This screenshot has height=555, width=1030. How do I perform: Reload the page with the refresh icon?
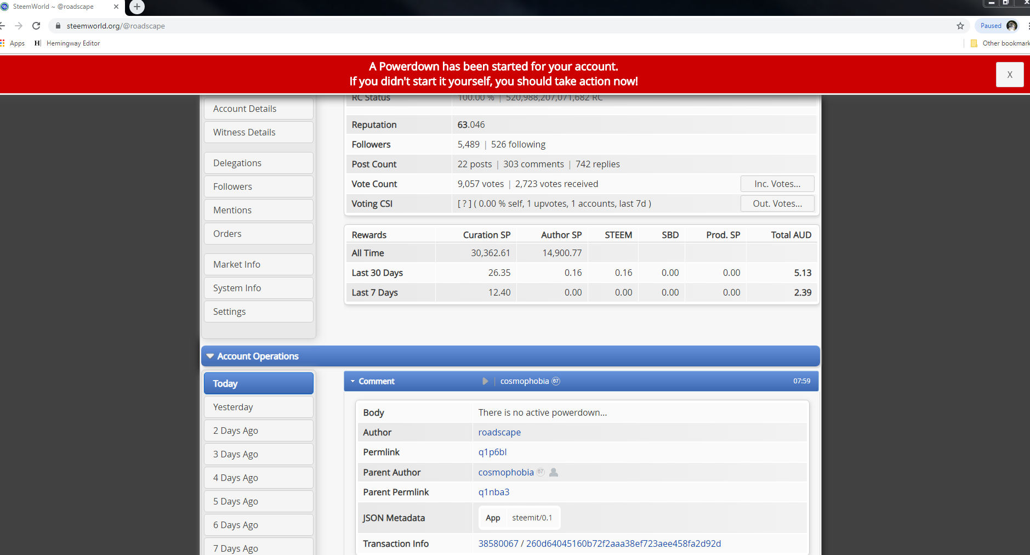pyautogui.click(x=36, y=26)
